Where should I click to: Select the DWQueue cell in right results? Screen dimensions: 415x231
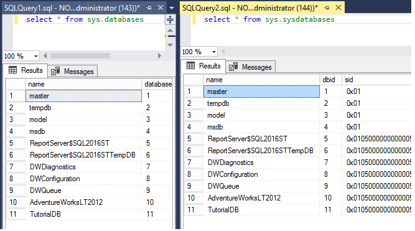(261, 186)
